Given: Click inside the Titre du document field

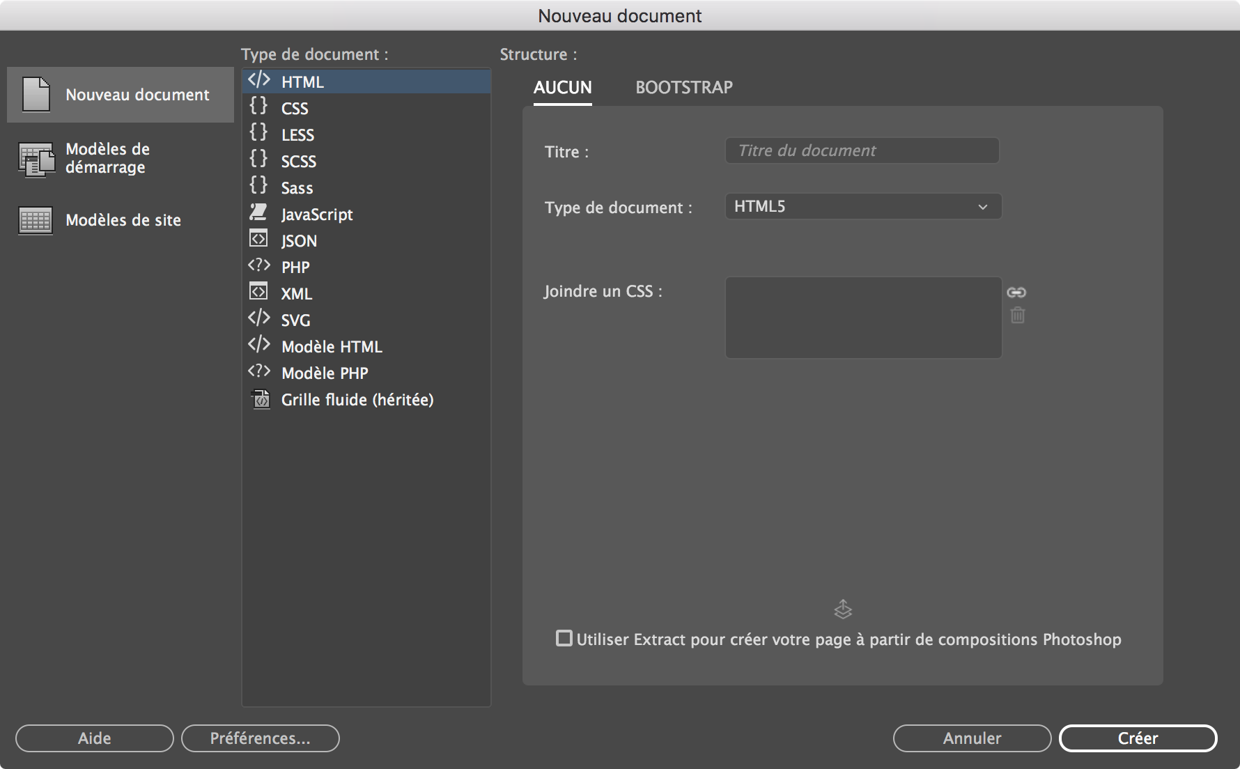Looking at the screenshot, I should point(862,150).
